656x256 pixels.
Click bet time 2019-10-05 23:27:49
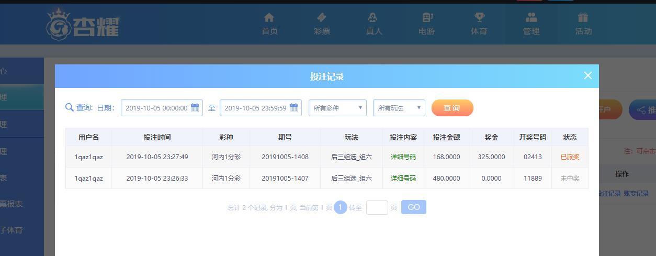[x=157, y=157]
